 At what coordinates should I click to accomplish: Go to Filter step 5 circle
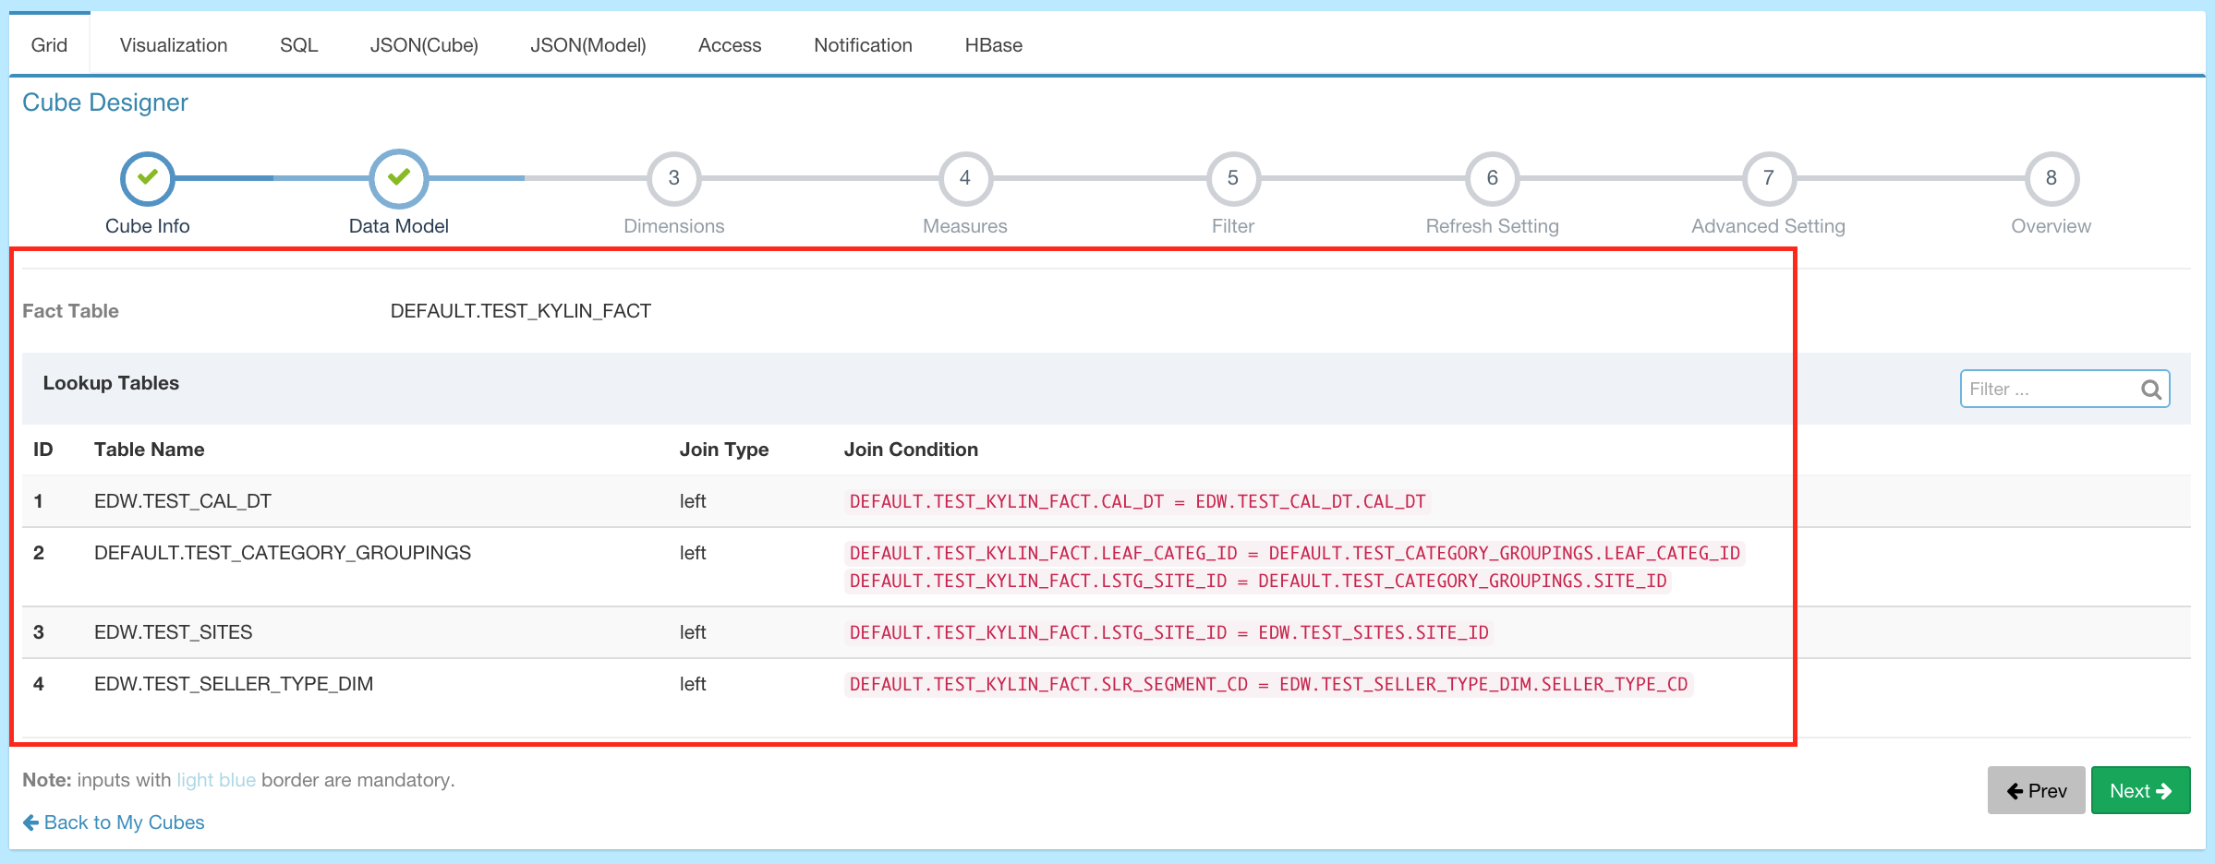coord(1232,178)
